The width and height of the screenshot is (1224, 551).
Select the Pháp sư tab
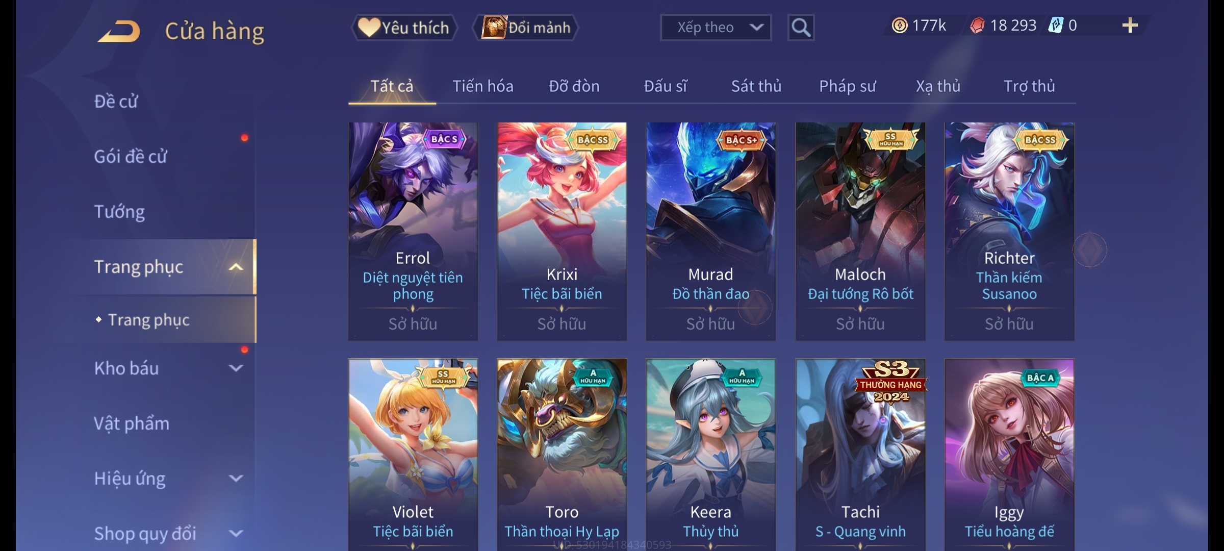pos(847,86)
